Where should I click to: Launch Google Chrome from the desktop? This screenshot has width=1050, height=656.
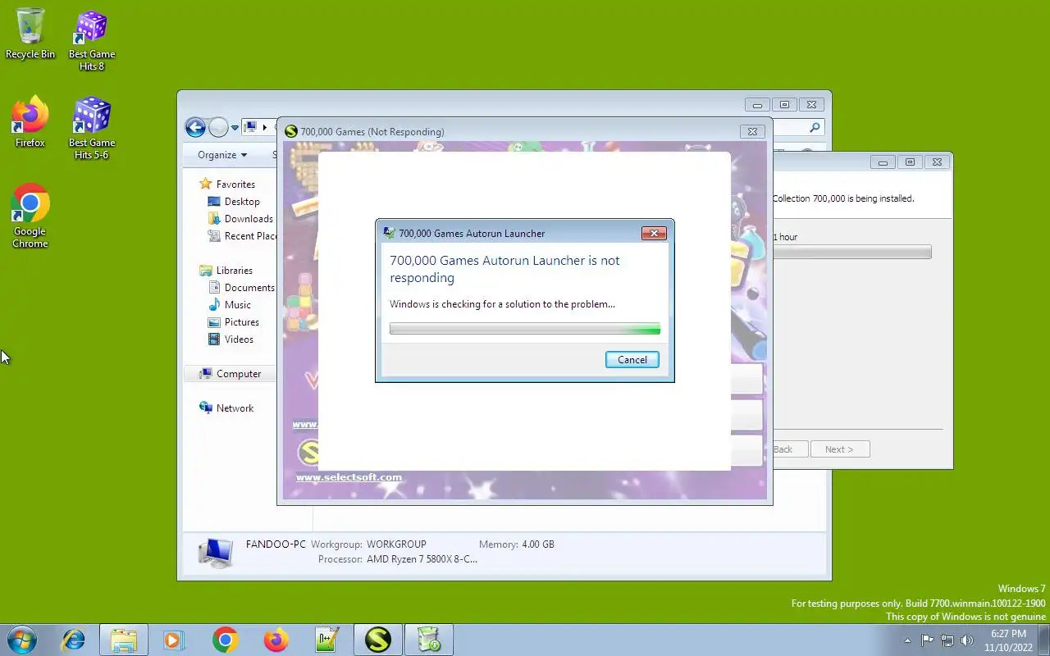pos(30,216)
